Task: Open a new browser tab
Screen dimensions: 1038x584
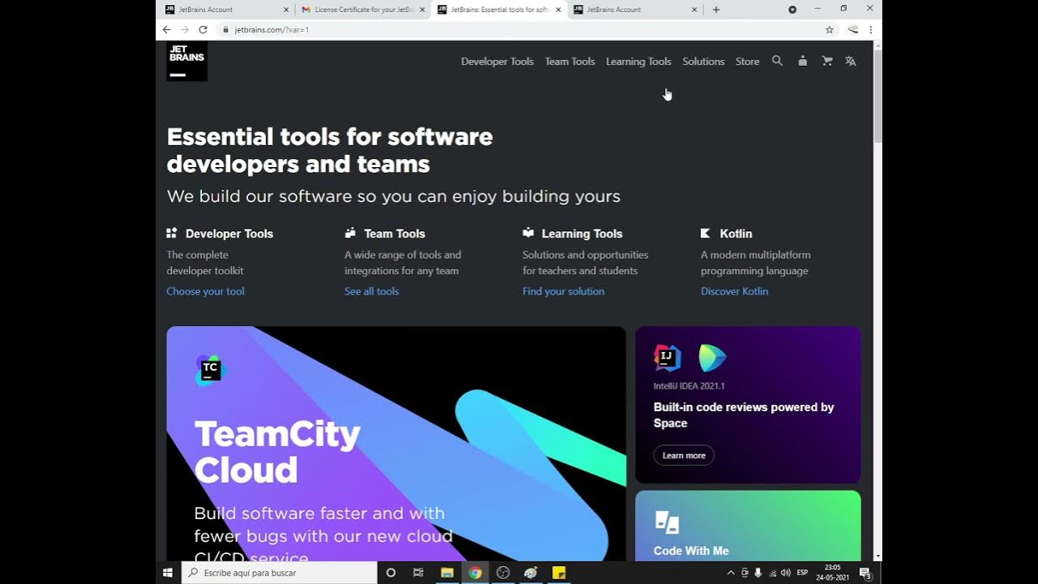Action: point(716,10)
